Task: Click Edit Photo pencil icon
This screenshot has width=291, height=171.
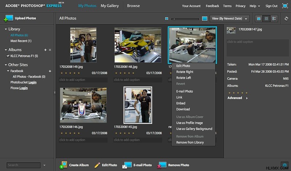Action: pyautogui.click(x=97, y=165)
